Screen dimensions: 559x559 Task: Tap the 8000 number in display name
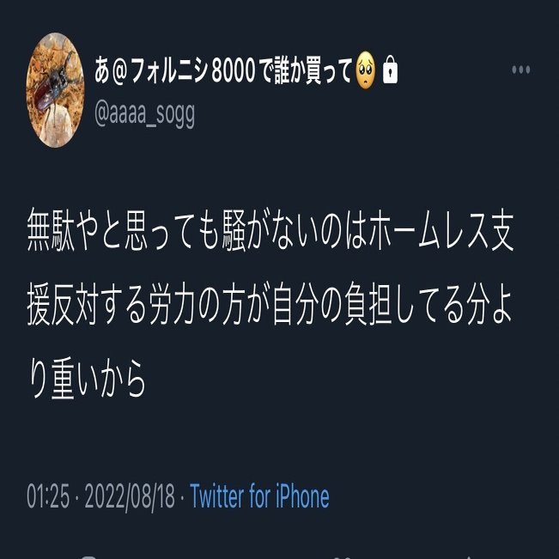pyautogui.click(x=234, y=71)
